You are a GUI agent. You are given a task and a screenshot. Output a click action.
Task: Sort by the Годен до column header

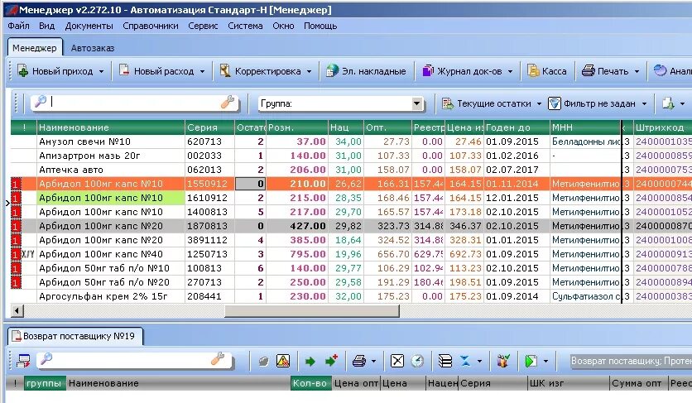(517, 127)
